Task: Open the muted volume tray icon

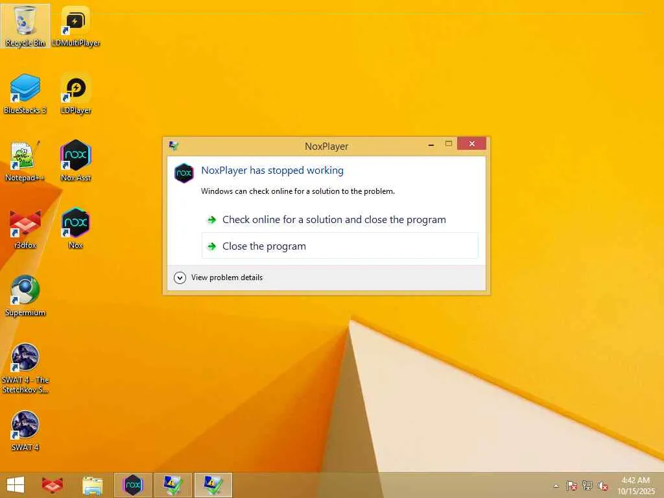Action: click(602, 486)
